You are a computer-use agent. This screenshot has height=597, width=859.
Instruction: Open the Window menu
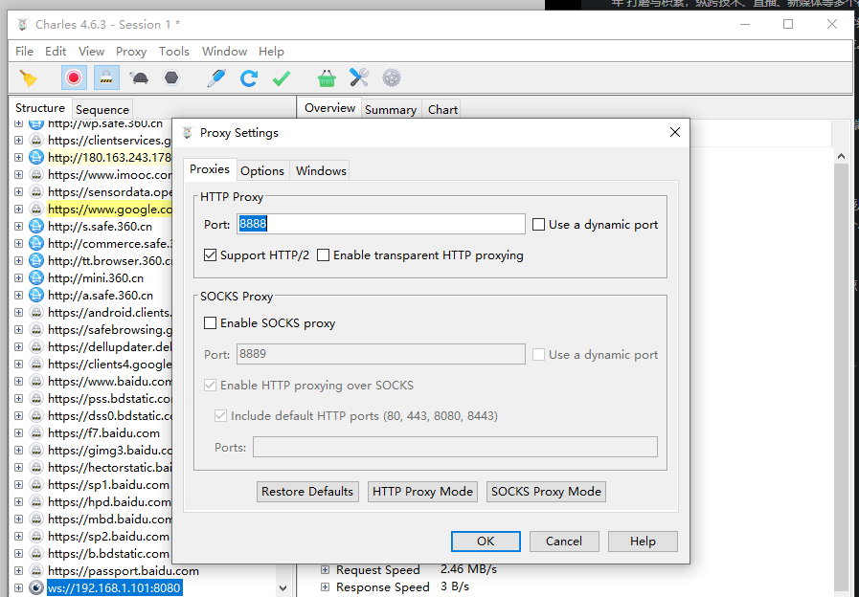click(x=224, y=52)
